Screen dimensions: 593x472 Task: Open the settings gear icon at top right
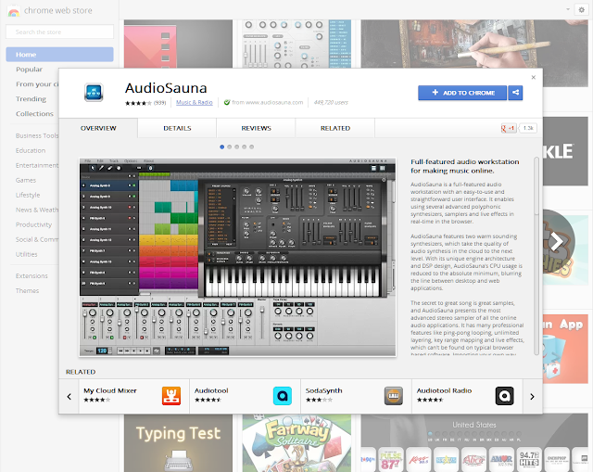coord(582,9)
